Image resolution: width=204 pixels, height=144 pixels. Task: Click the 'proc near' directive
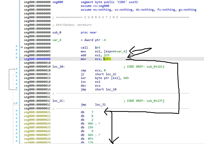89,32
